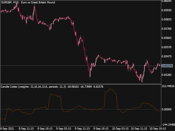Click the 0.85379 current price tag

tap(167, 66)
